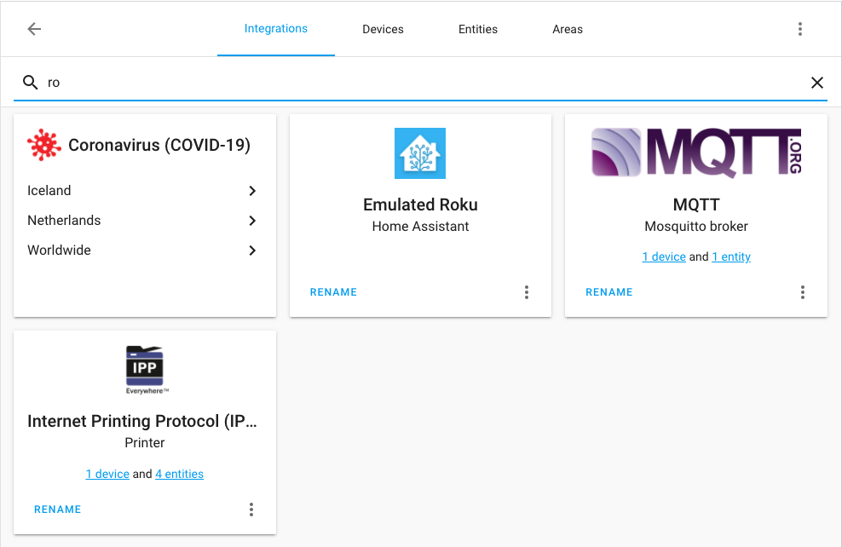Click the Coronavirus virus icon
The width and height of the screenshot is (842, 547).
click(43, 144)
